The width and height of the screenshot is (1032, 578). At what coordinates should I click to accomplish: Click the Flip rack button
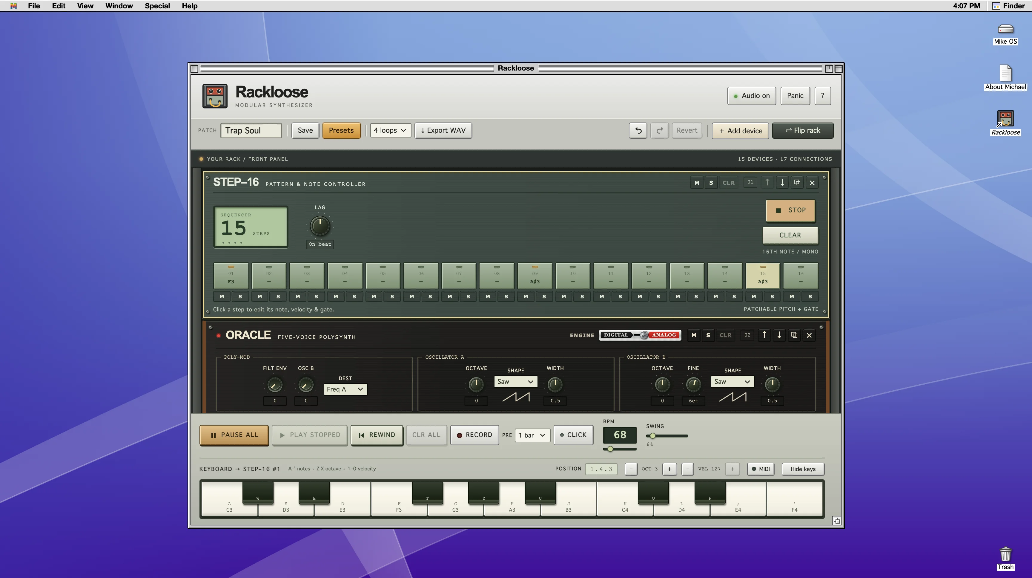803,131
